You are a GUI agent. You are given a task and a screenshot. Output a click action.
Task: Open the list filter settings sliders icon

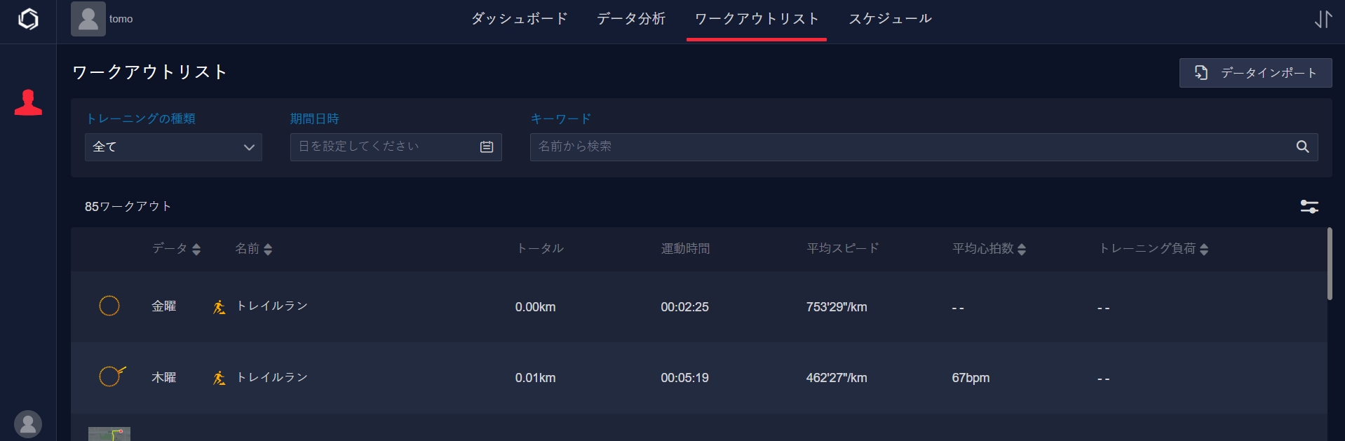(1309, 207)
